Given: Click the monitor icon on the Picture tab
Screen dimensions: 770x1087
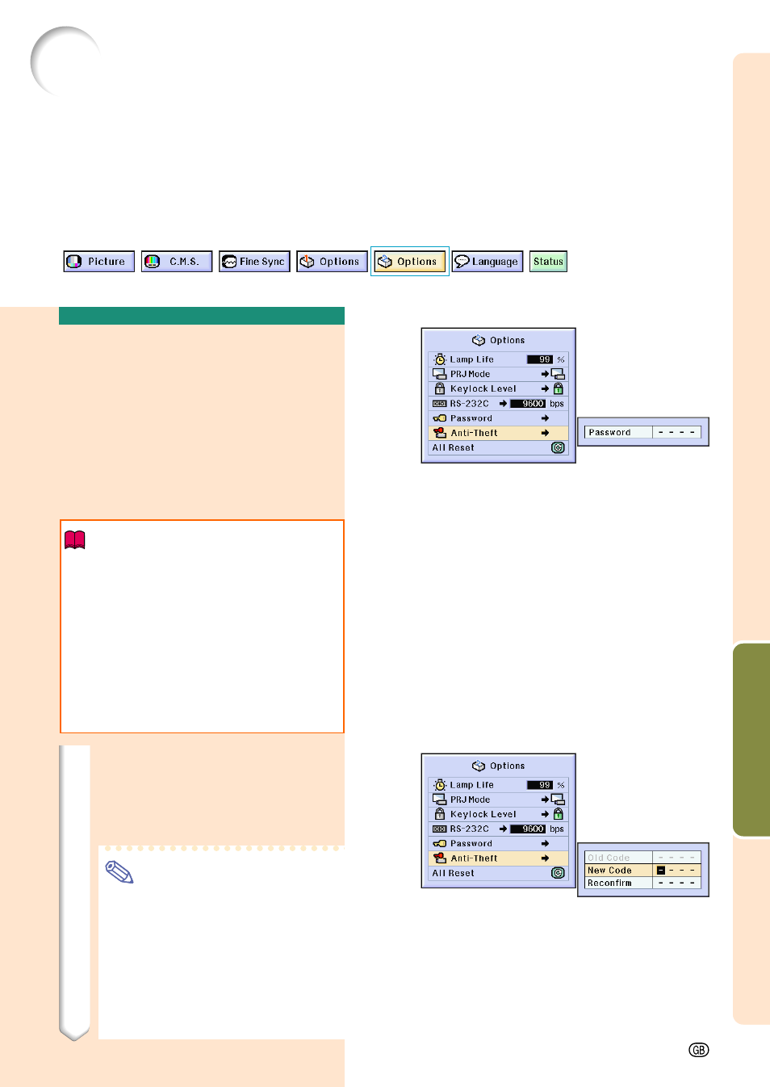Looking at the screenshot, I should point(74,262).
